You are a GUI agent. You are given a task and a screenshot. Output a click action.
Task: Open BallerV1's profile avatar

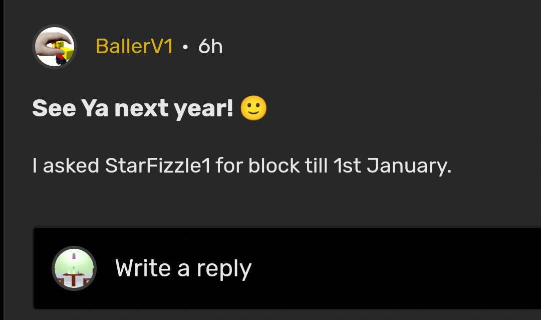point(54,47)
